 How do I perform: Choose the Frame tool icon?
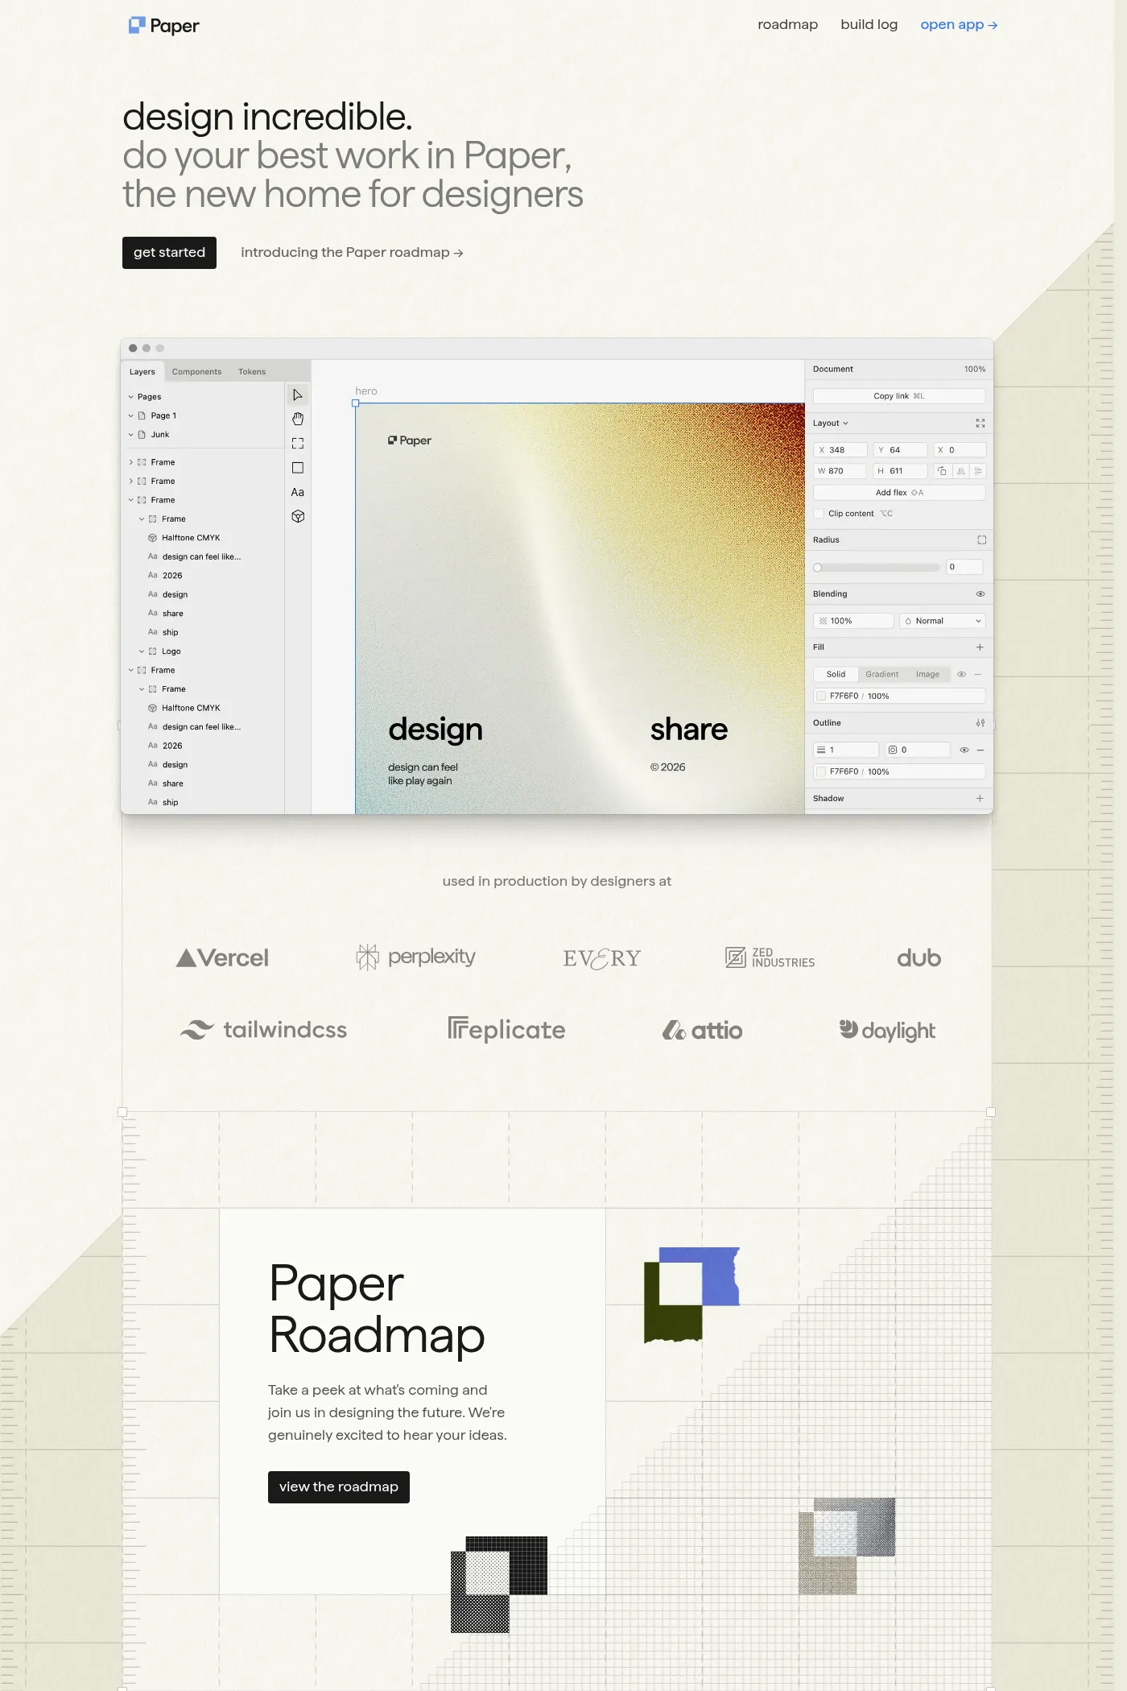297,444
